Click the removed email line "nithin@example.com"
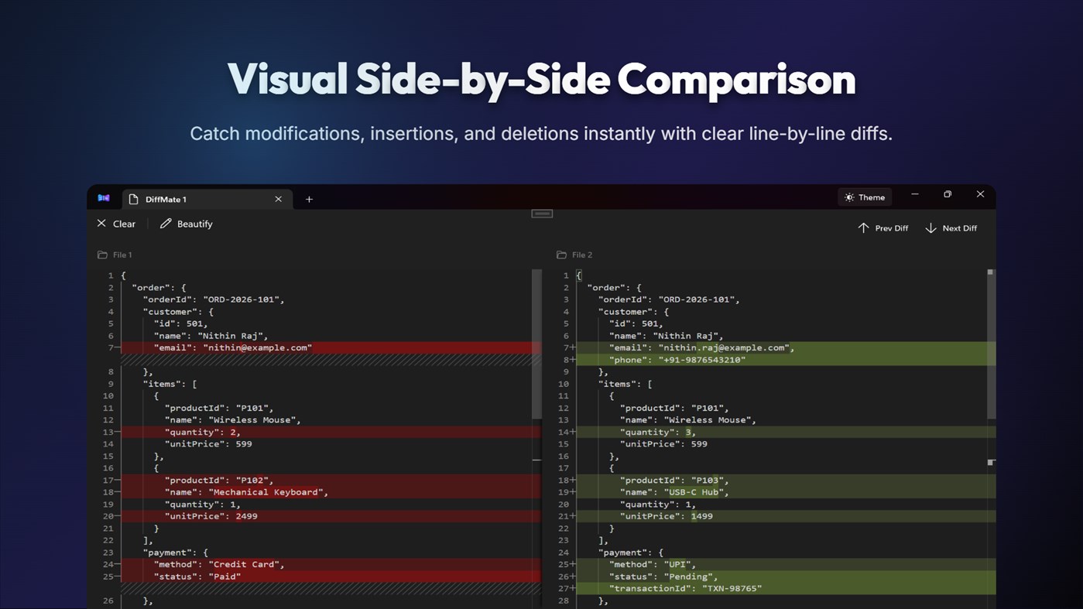This screenshot has width=1083, height=609. [331, 347]
